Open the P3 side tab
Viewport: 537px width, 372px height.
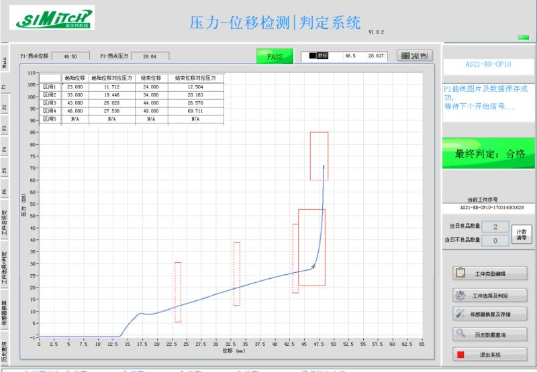click(4, 128)
